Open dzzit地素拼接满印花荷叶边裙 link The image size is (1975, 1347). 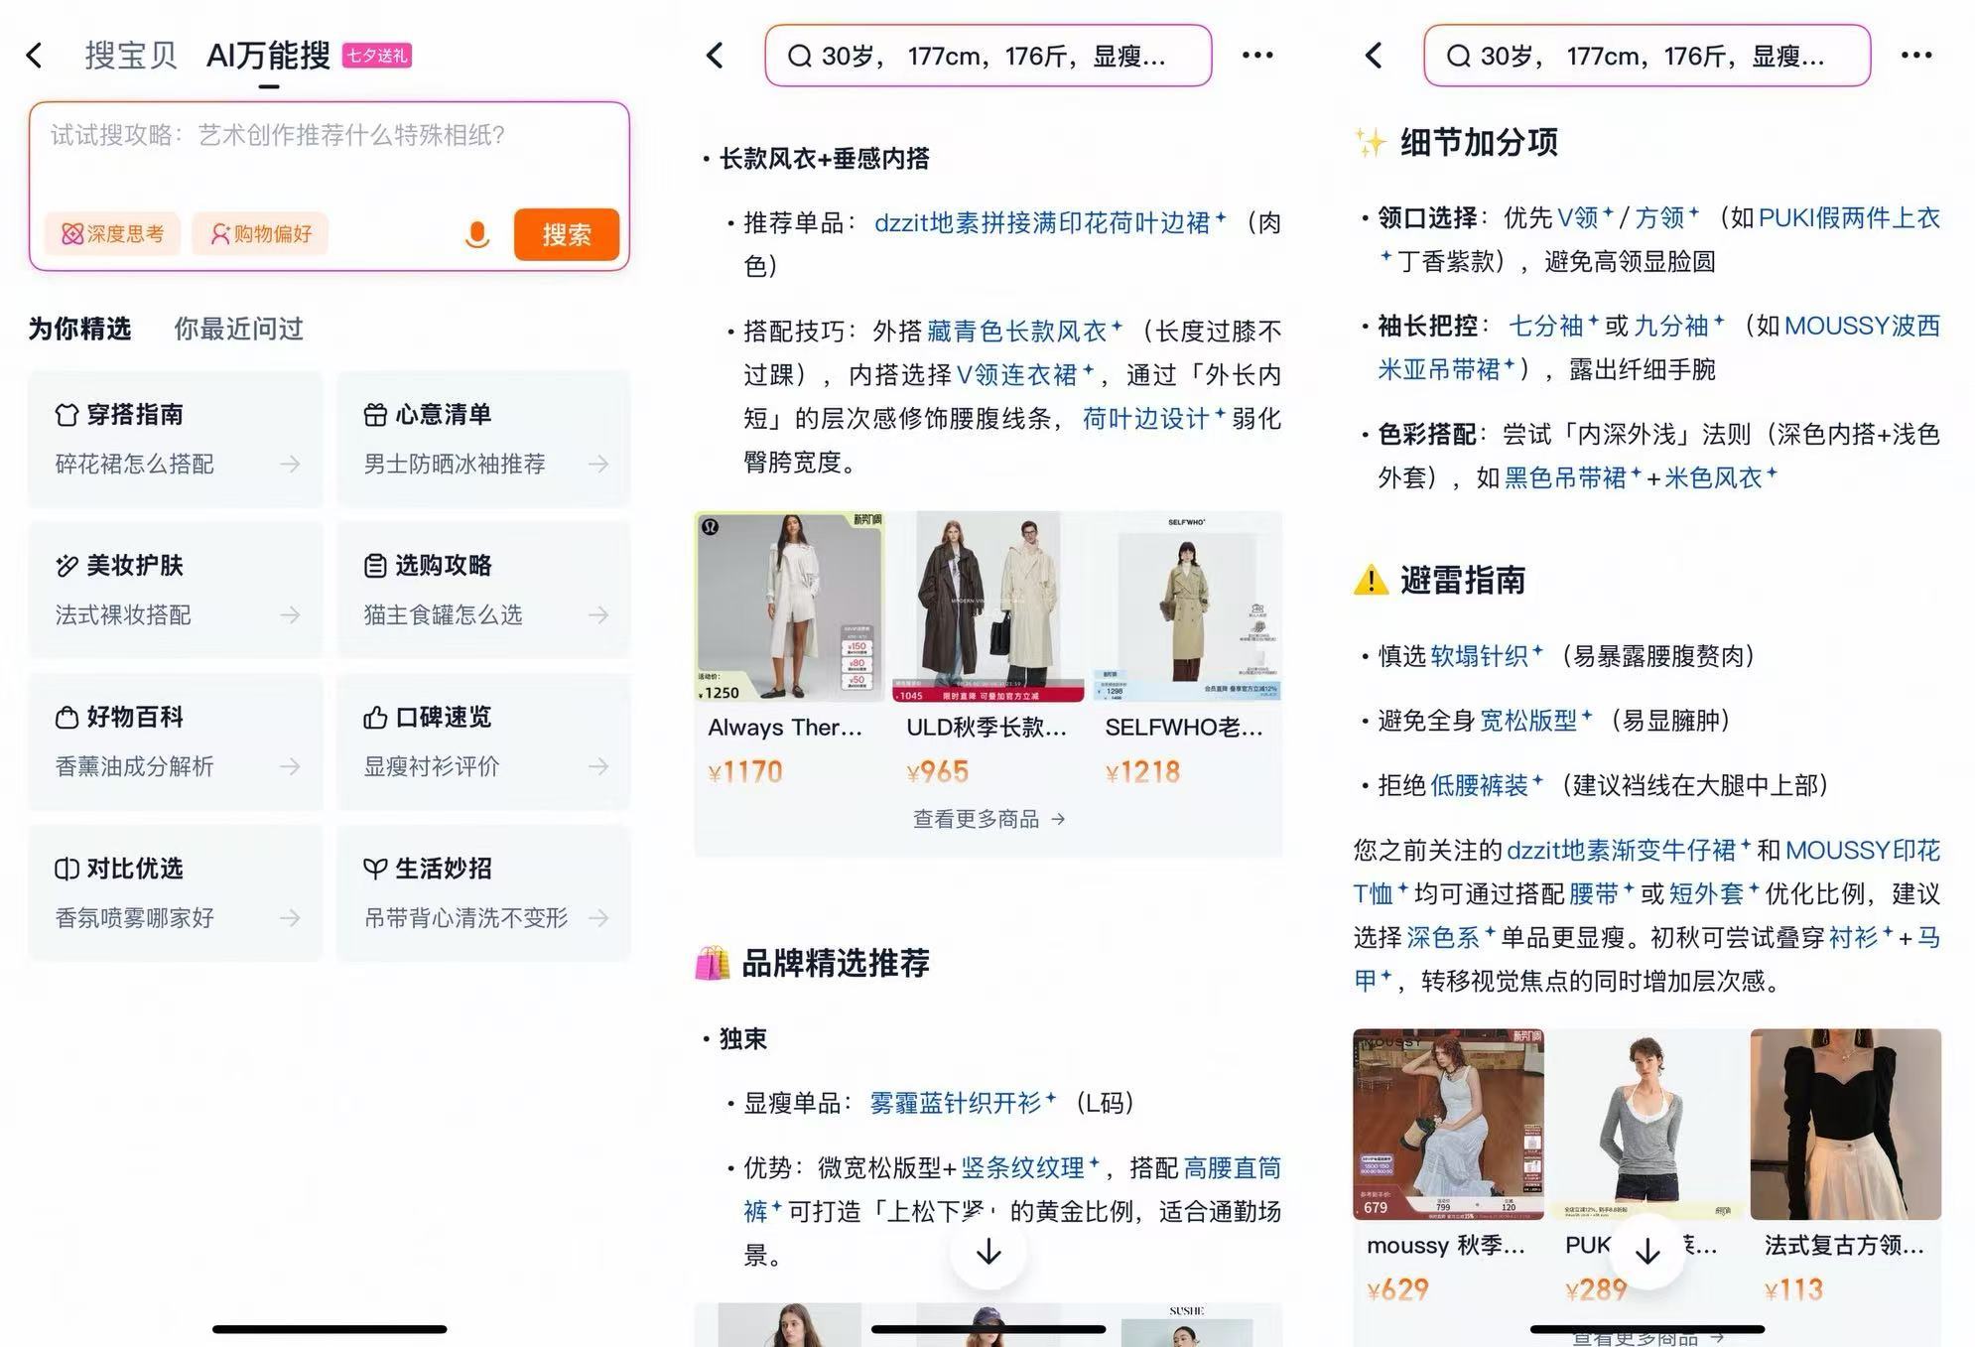pyautogui.click(x=1042, y=222)
